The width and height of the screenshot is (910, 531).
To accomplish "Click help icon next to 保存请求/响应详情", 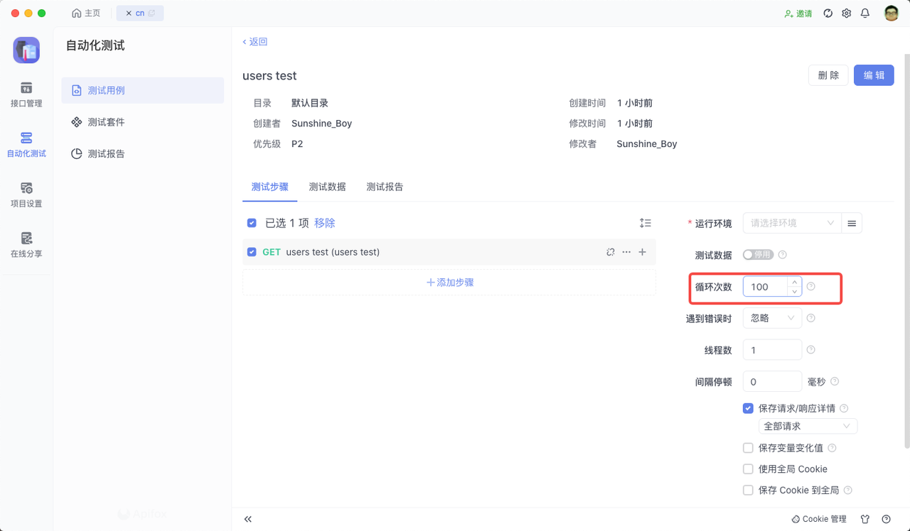I will (844, 408).
